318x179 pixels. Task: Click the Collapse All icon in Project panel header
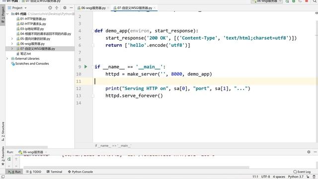tap(57, 8)
